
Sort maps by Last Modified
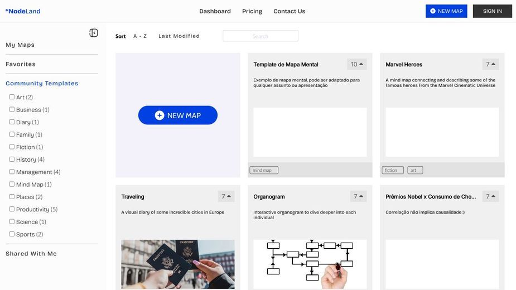tap(179, 36)
